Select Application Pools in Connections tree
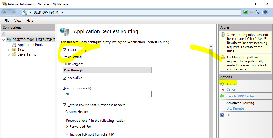273x138 pixels. [x=30, y=45]
